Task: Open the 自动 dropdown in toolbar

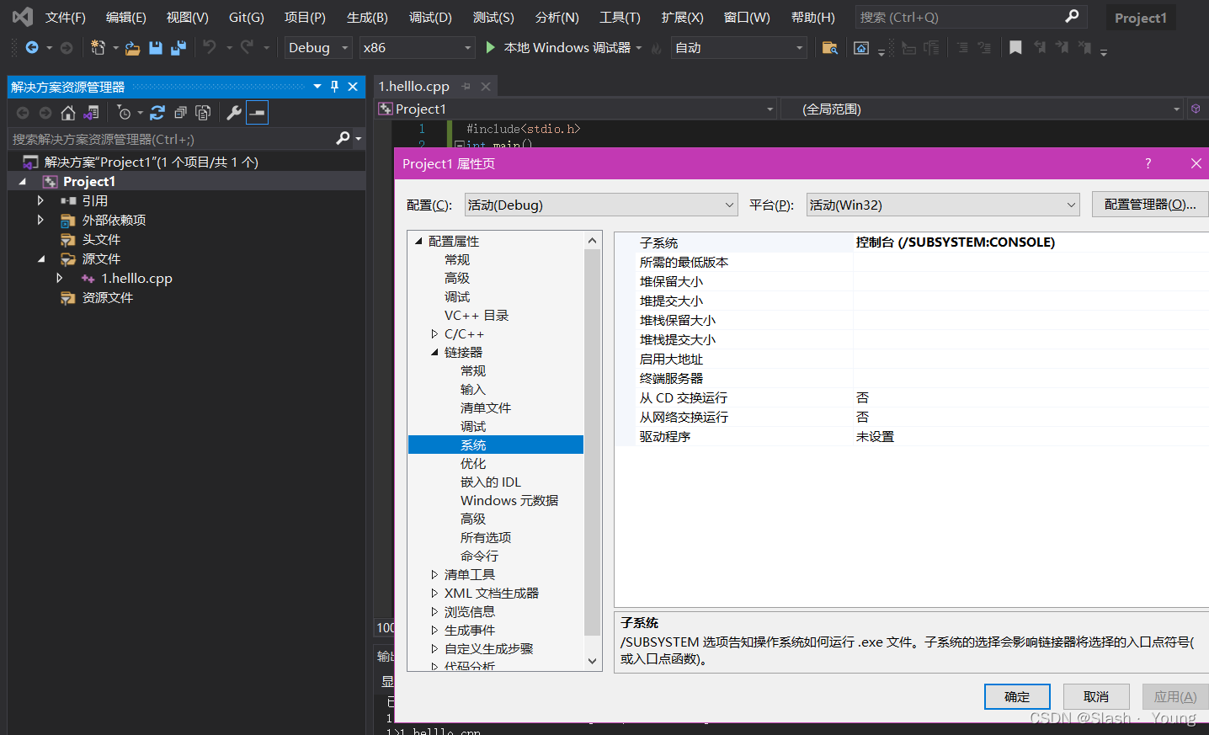Action: point(740,48)
